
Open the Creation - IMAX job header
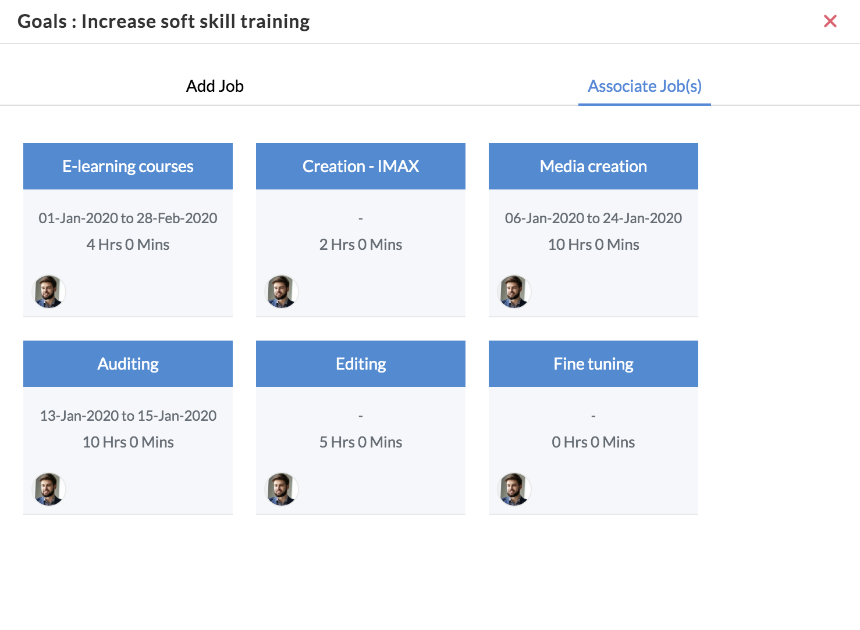361,166
